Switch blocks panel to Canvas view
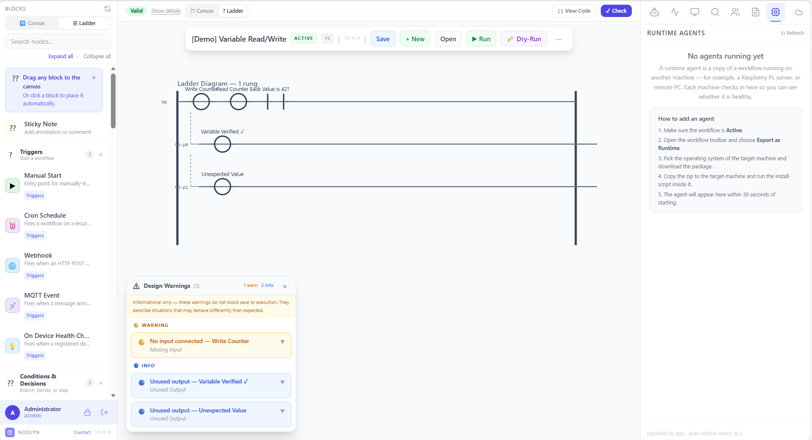The height and width of the screenshot is (440, 812). (x=32, y=23)
